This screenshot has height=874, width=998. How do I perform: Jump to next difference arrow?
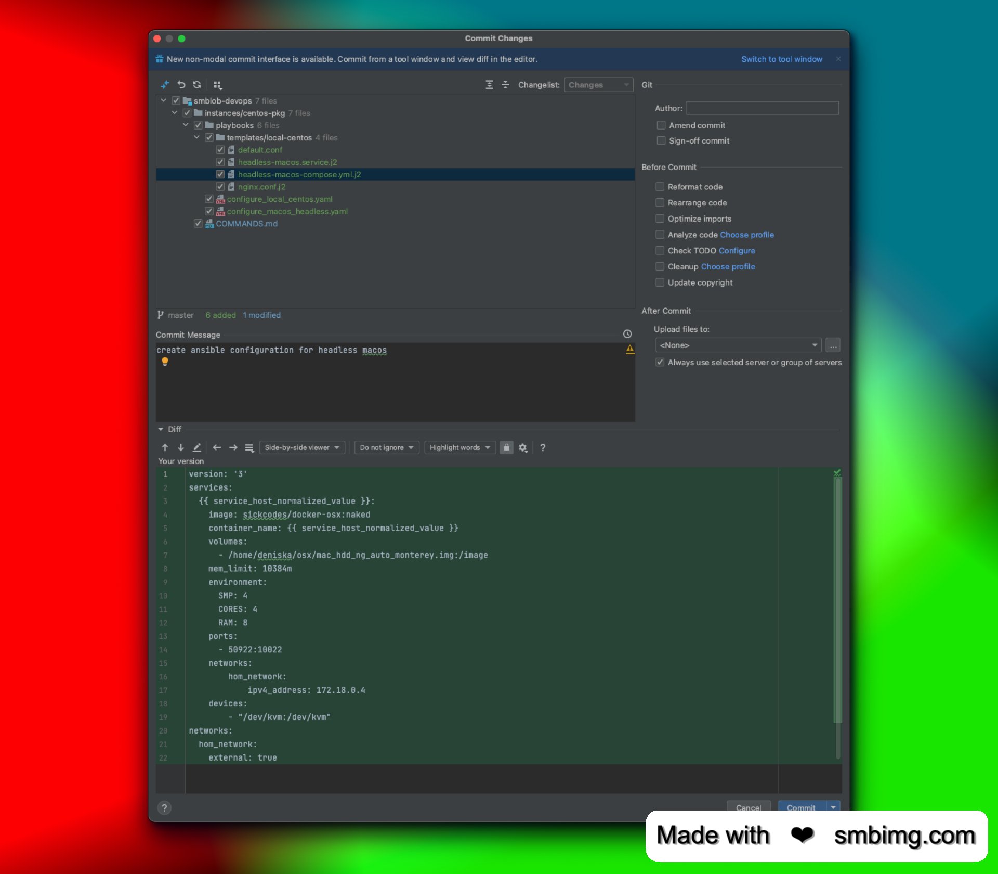tap(181, 447)
